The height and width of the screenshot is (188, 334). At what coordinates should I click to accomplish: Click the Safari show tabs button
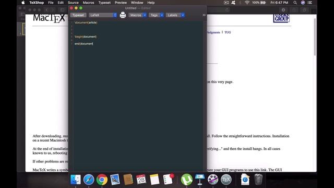pyautogui.click(x=305, y=10)
